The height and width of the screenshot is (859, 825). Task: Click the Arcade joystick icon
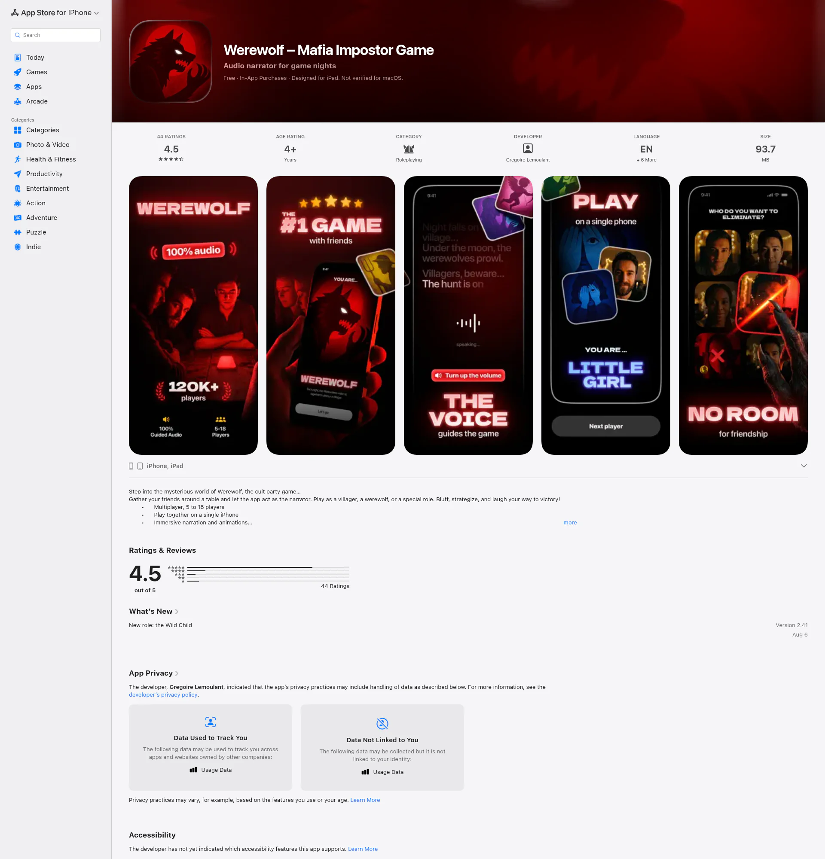[18, 101]
